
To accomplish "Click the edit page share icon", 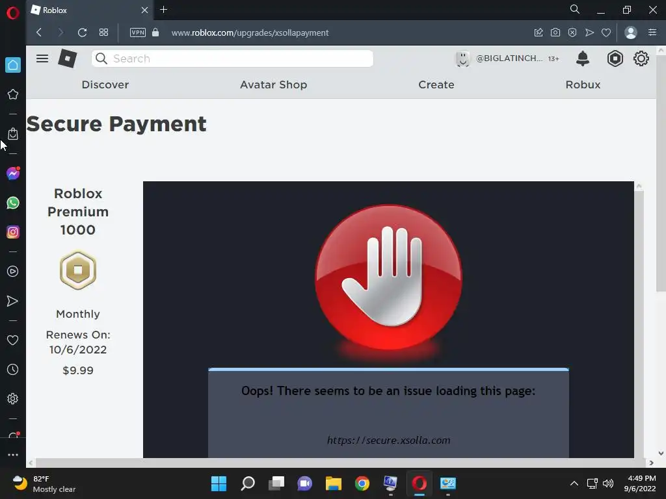I will tap(538, 32).
